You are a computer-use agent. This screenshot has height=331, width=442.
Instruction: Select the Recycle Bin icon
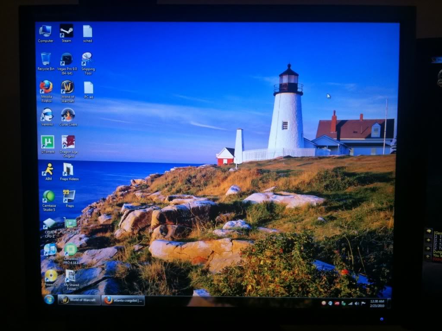coord(46,59)
